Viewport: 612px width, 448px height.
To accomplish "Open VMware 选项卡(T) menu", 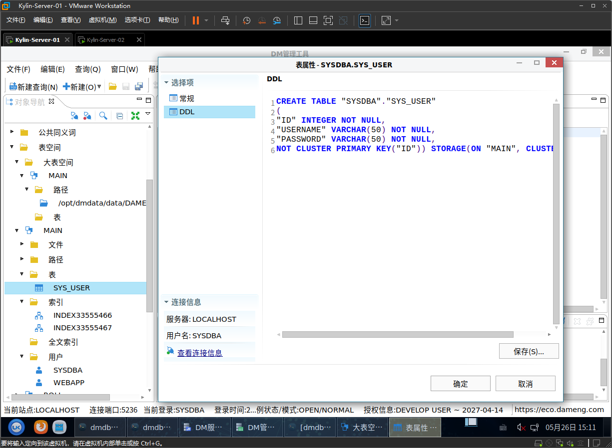I will click(x=137, y=20).
